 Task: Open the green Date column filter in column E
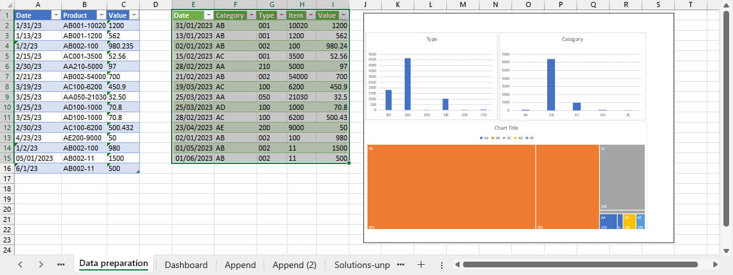click(208, 15)
